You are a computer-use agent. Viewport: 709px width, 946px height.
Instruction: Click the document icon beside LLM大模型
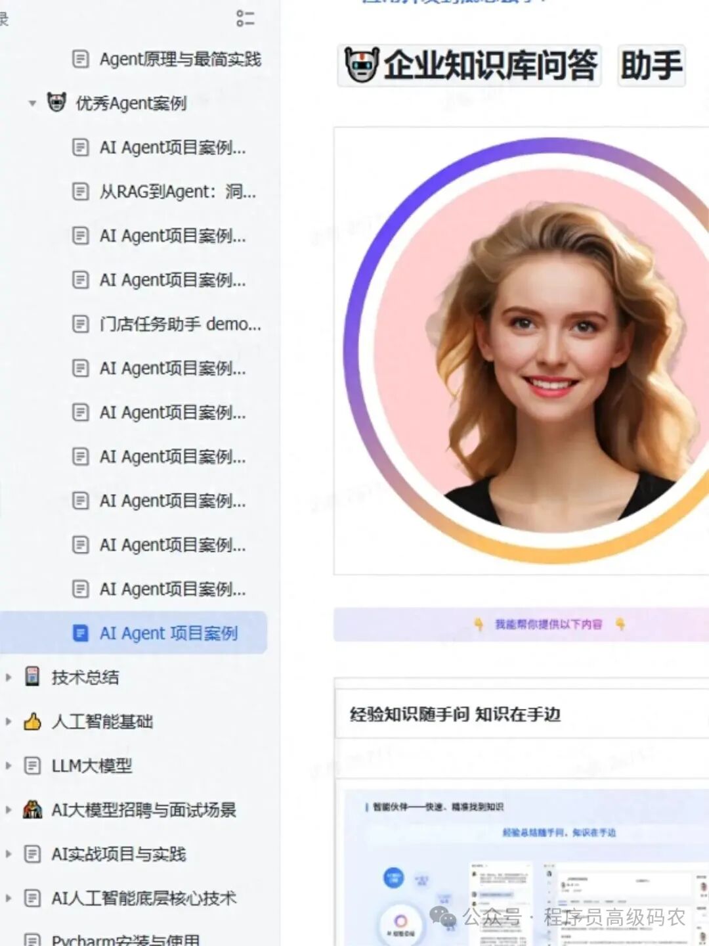[32, 765]
